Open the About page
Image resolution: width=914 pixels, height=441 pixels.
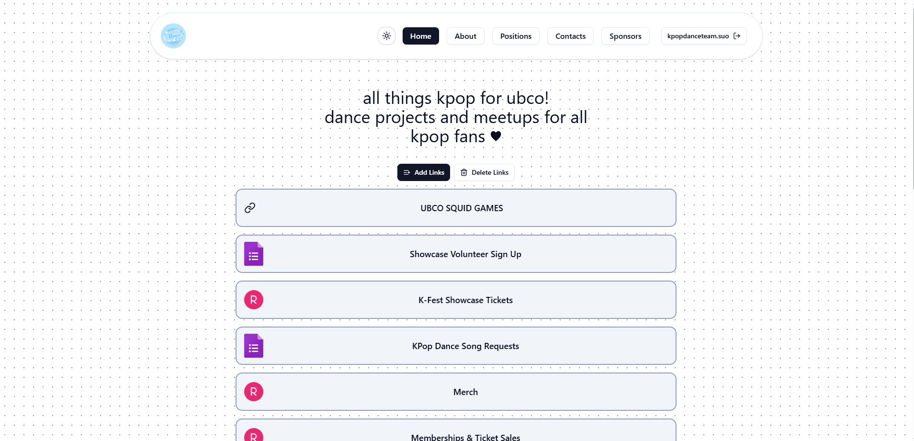(x=465, y=35)
